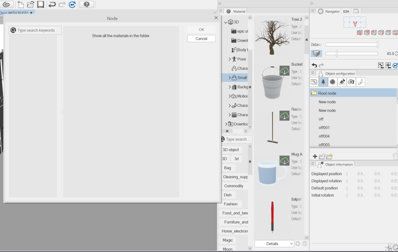Toggle the perspective cube button in Navigator
Image resolution: width=398 pixels, height=252 pixels.
pos(316,53)
